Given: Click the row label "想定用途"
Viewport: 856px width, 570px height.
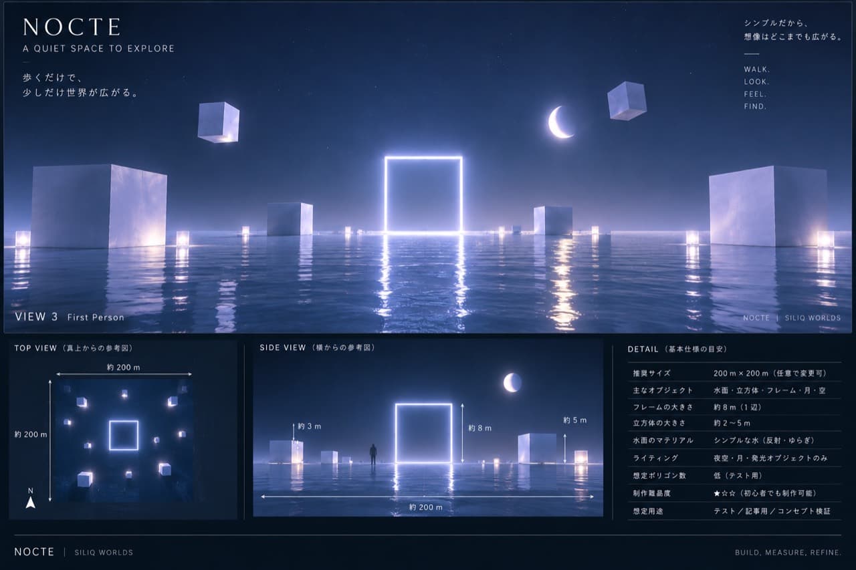Looking at the screenshot, I should click(648, 511).
